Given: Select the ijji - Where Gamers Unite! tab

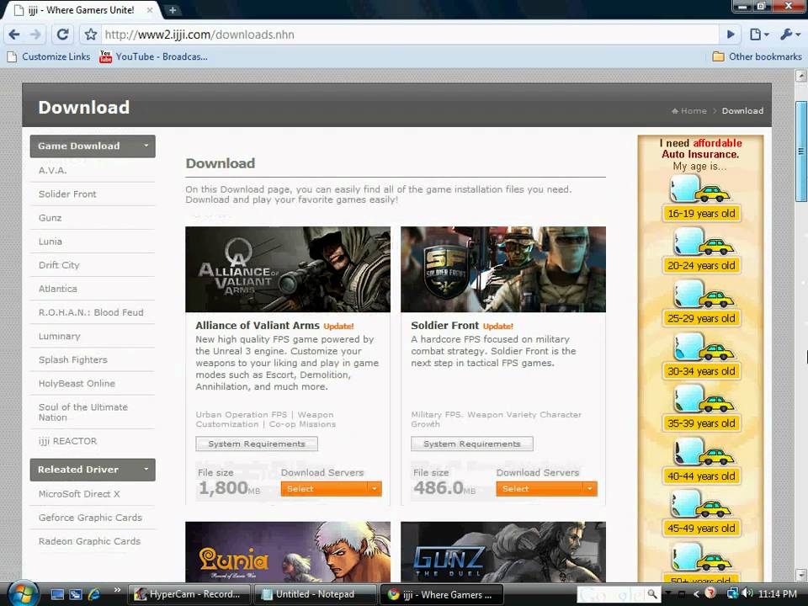Looking at the screenshot, I should pyautogui.click(x=82, y=10).
